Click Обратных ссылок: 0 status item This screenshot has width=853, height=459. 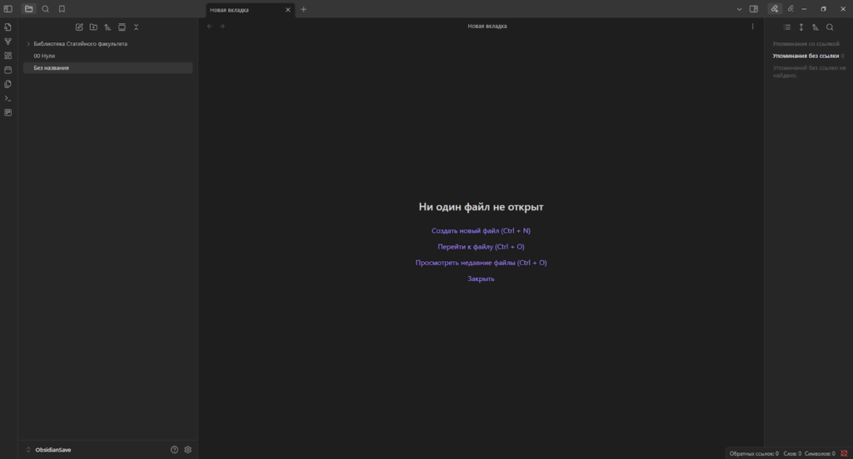(754, 453)
